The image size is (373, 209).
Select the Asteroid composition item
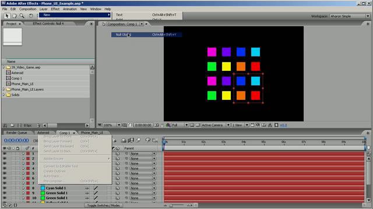[x=17, y=73]
